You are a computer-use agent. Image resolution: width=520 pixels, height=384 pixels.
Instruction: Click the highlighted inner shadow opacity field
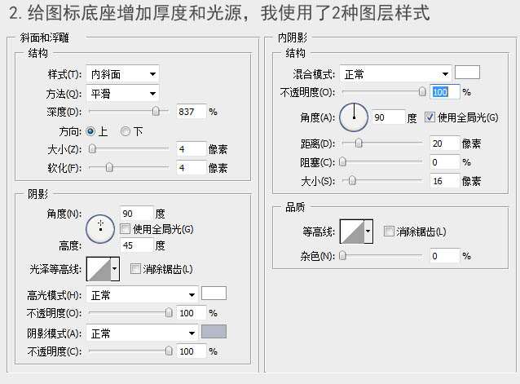(x=445, y=92)
